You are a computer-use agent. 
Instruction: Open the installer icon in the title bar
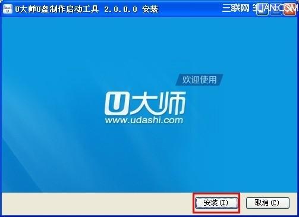pos(8,9)
